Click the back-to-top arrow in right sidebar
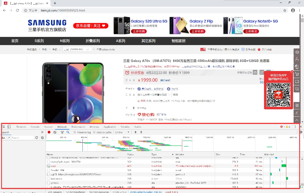 pos(297,120)
